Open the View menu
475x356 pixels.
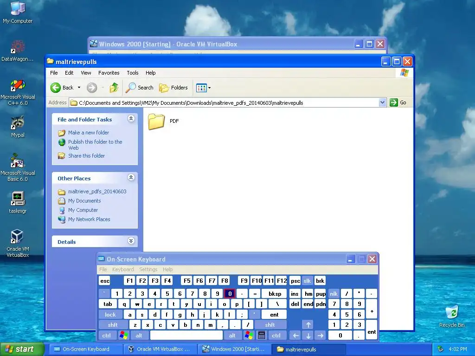(x=86, y=73)
